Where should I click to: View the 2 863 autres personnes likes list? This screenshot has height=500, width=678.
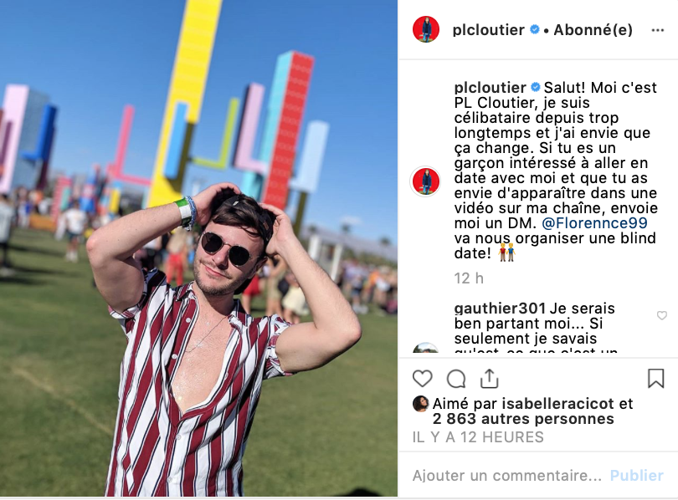523,419
